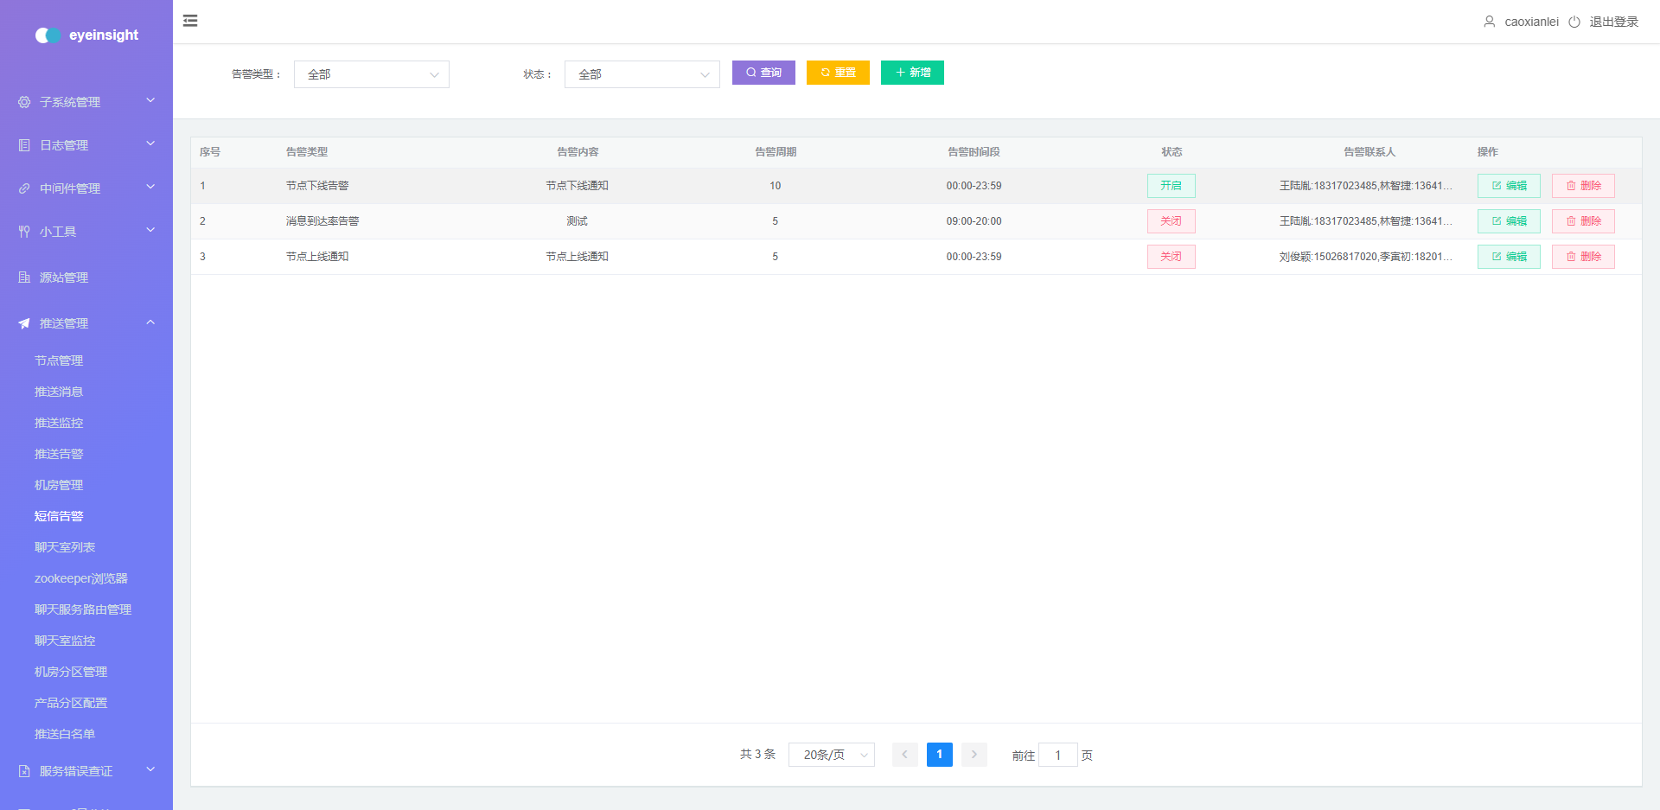Go to previous page arrow
The height and width of the screenshot is (810, 1660).
(x=904, y=755)
